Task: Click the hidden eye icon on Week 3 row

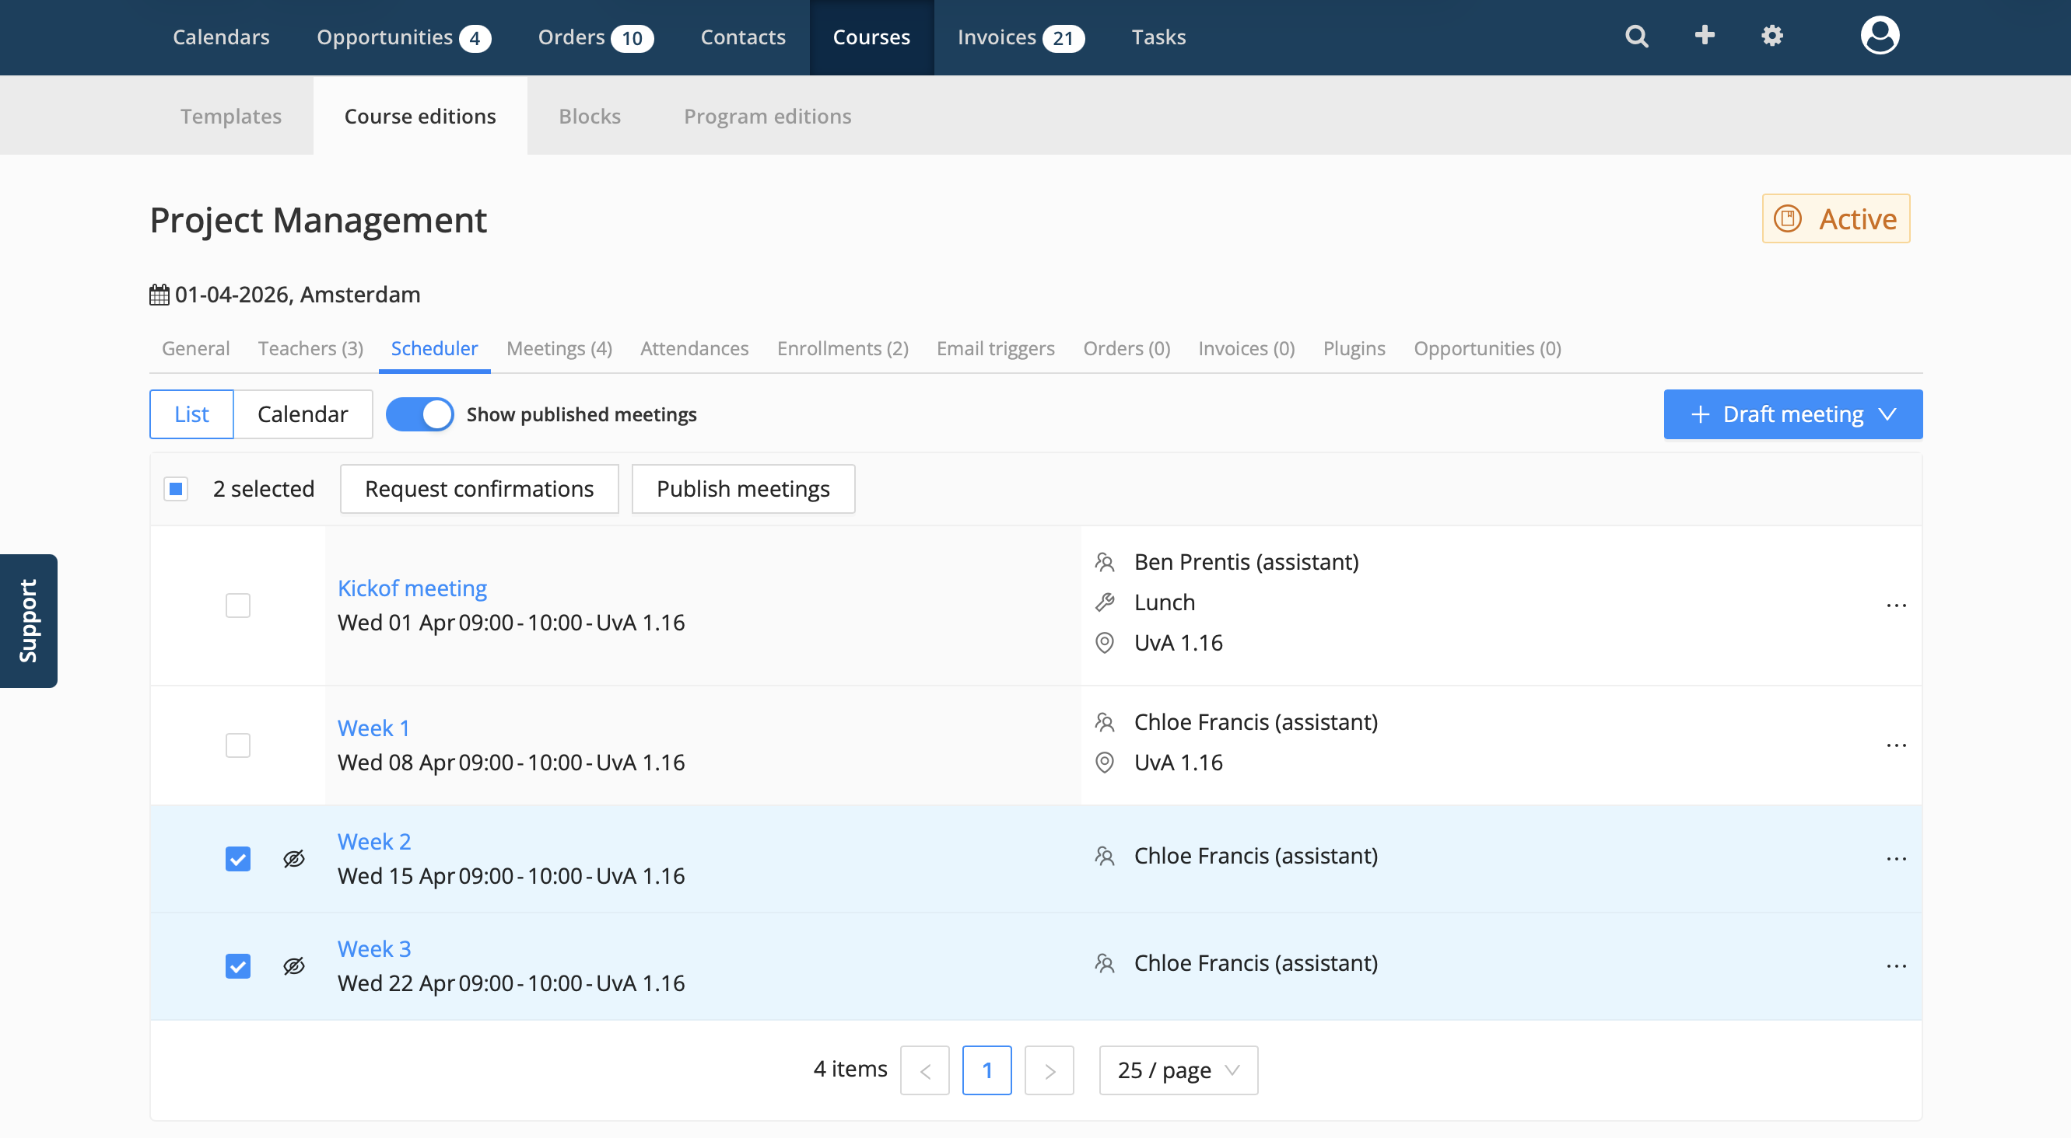Action: coord(294,966)
